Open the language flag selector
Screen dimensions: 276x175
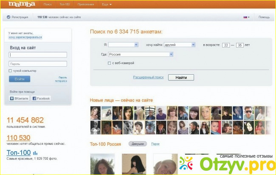(x=246, y=17)
